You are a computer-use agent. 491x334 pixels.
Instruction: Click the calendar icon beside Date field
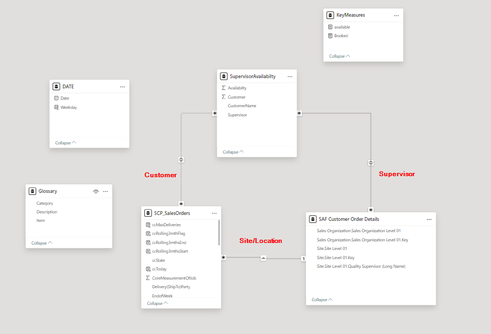(x=57, y=98)
